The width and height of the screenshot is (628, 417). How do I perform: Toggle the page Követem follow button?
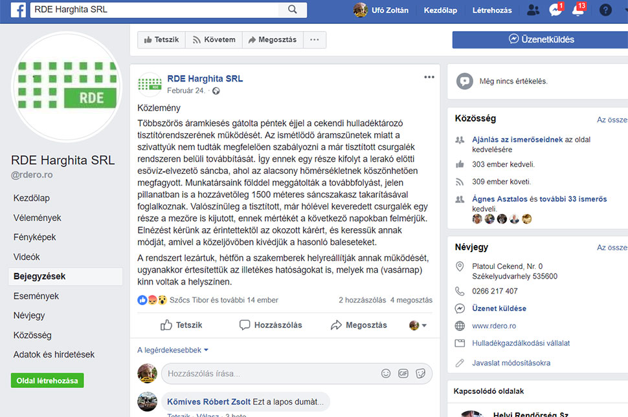(213, 39)
